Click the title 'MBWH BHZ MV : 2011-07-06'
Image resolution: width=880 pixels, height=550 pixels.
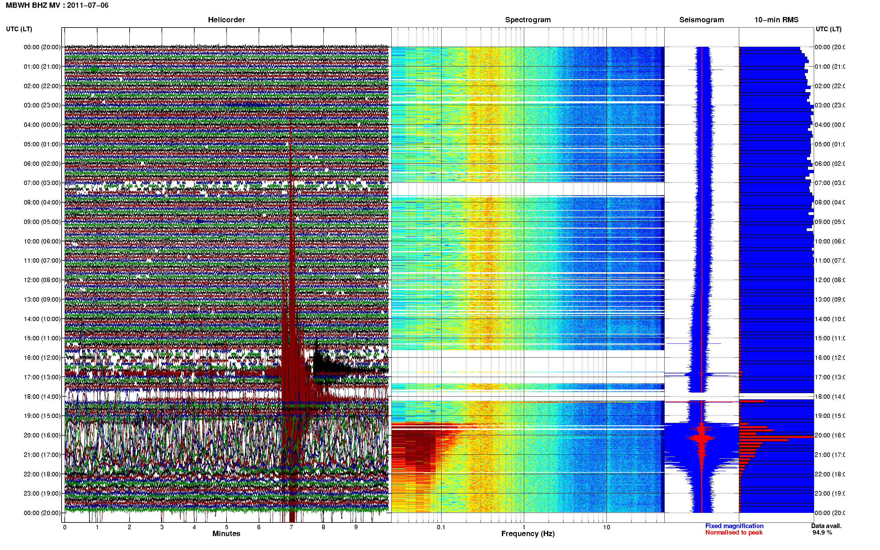point(57,5)
